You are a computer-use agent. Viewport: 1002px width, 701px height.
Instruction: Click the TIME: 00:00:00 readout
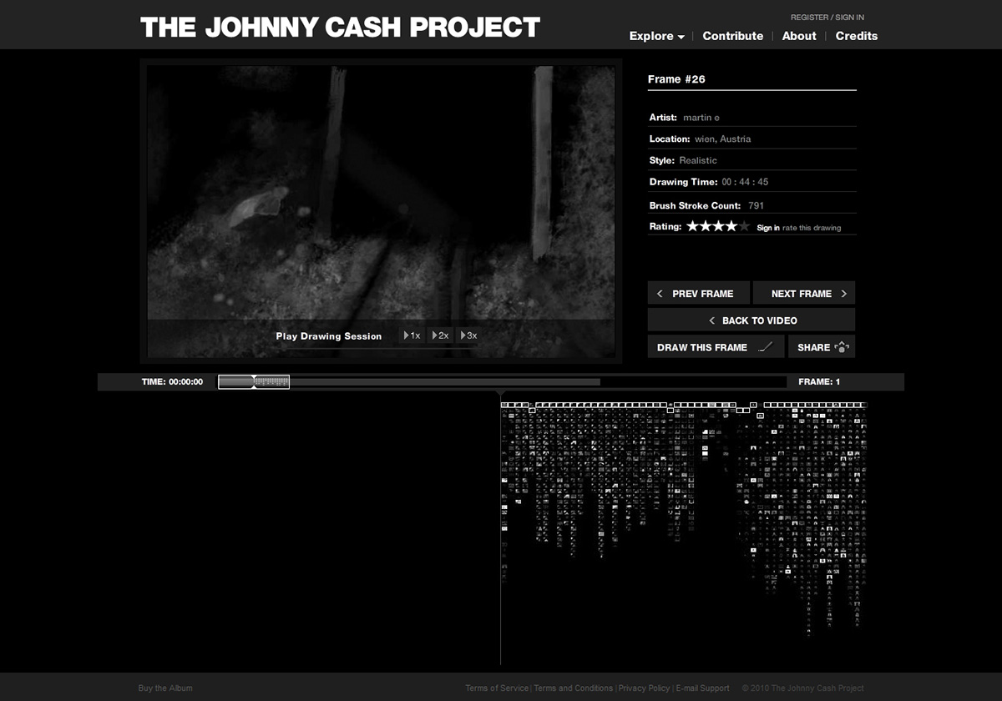[173, 382]
